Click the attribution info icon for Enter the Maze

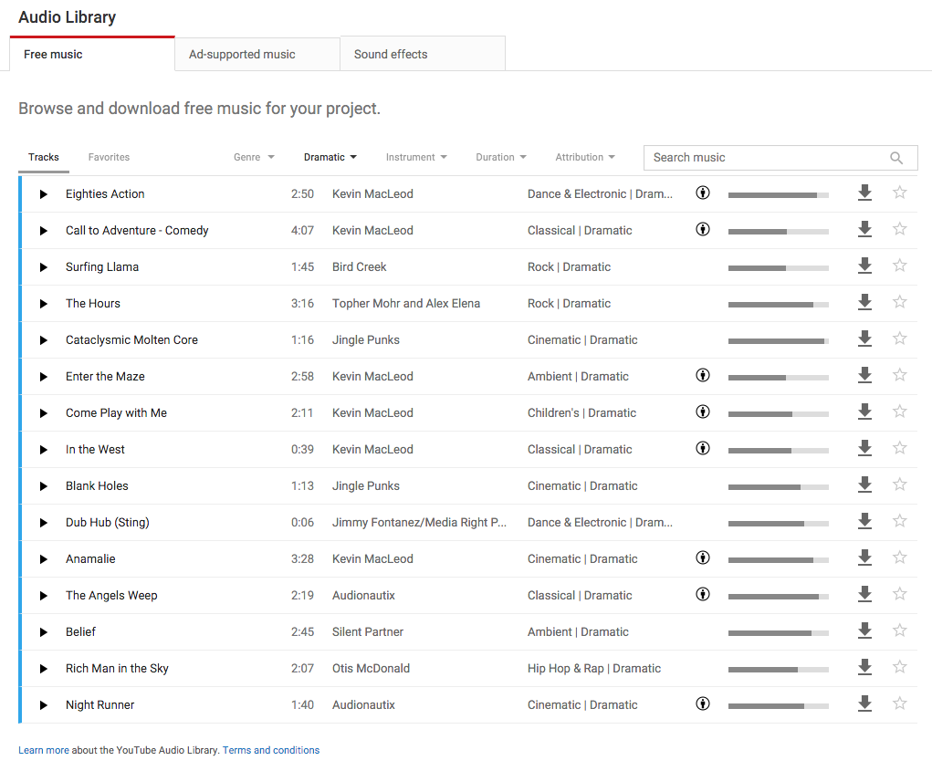click(x=702, y=375)
